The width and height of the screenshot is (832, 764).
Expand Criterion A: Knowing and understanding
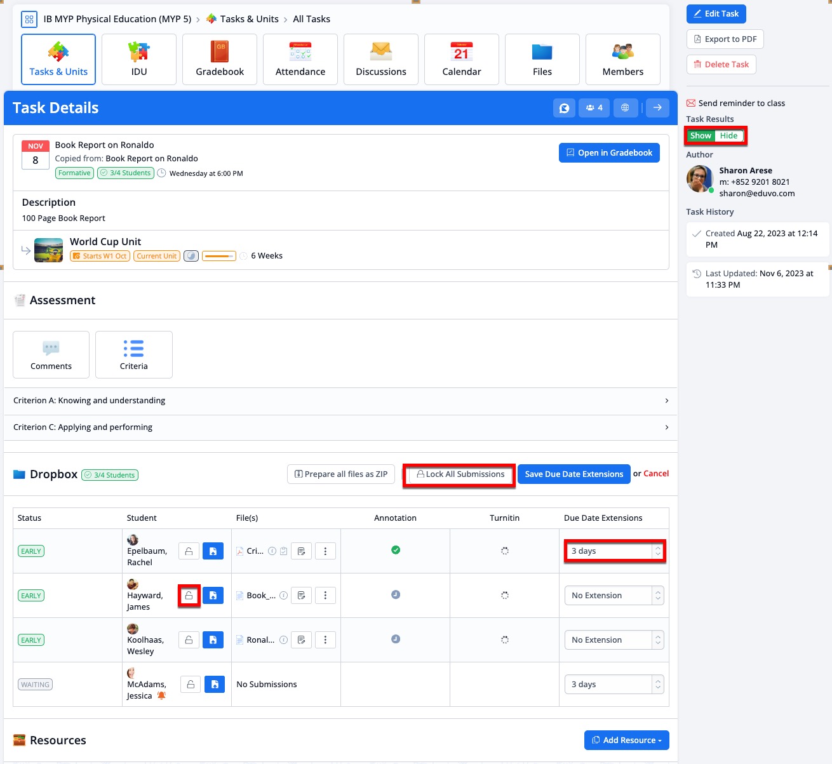pos(340,401)
